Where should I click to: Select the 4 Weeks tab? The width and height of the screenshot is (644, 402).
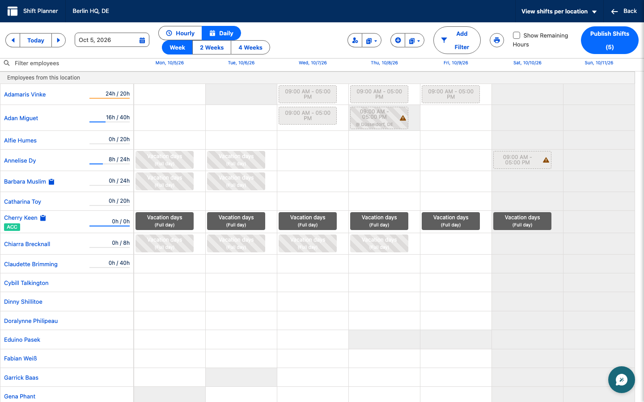click(250, 47)
